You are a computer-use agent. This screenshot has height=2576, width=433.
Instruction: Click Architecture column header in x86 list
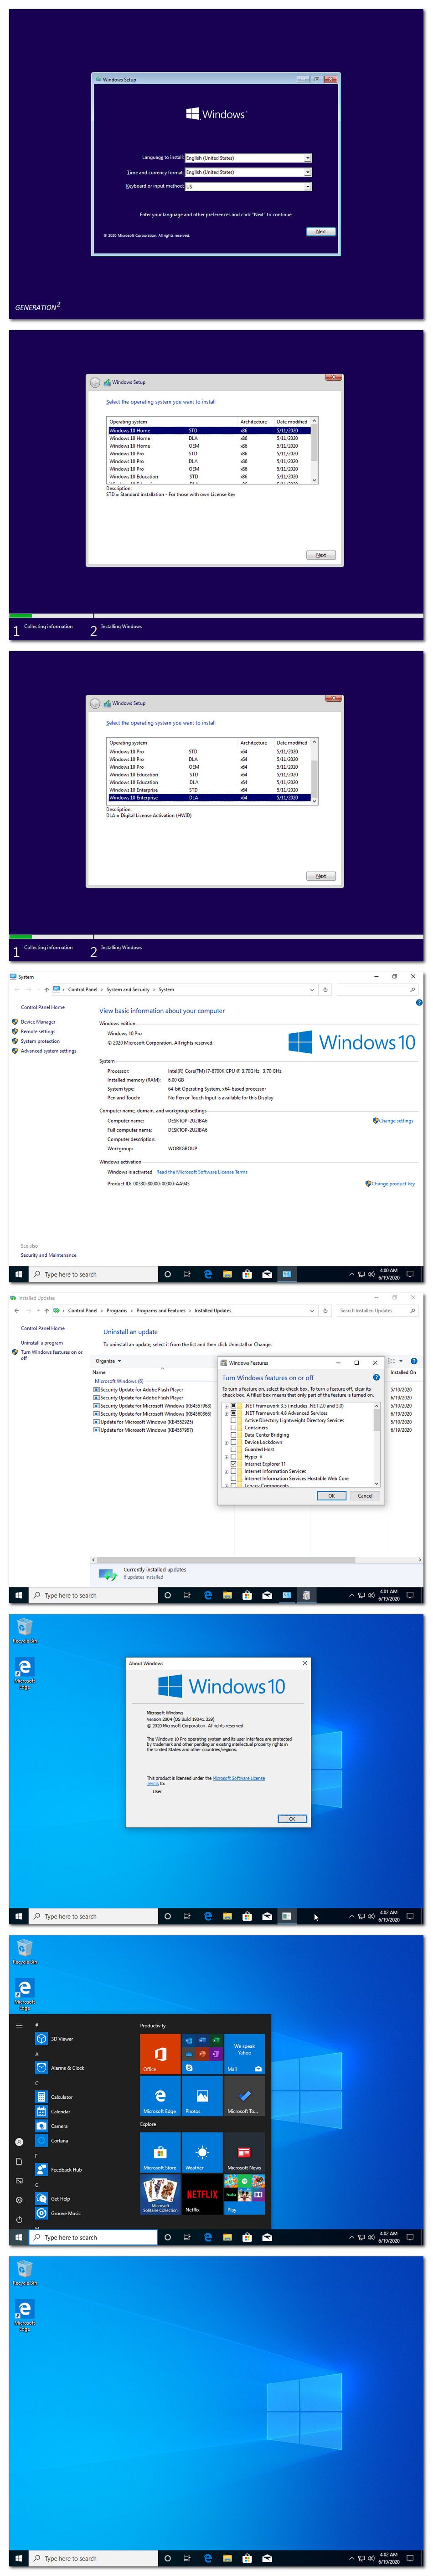tap(254, 422)
